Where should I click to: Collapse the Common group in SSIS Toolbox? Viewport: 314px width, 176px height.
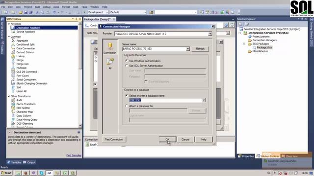[9, 37]
